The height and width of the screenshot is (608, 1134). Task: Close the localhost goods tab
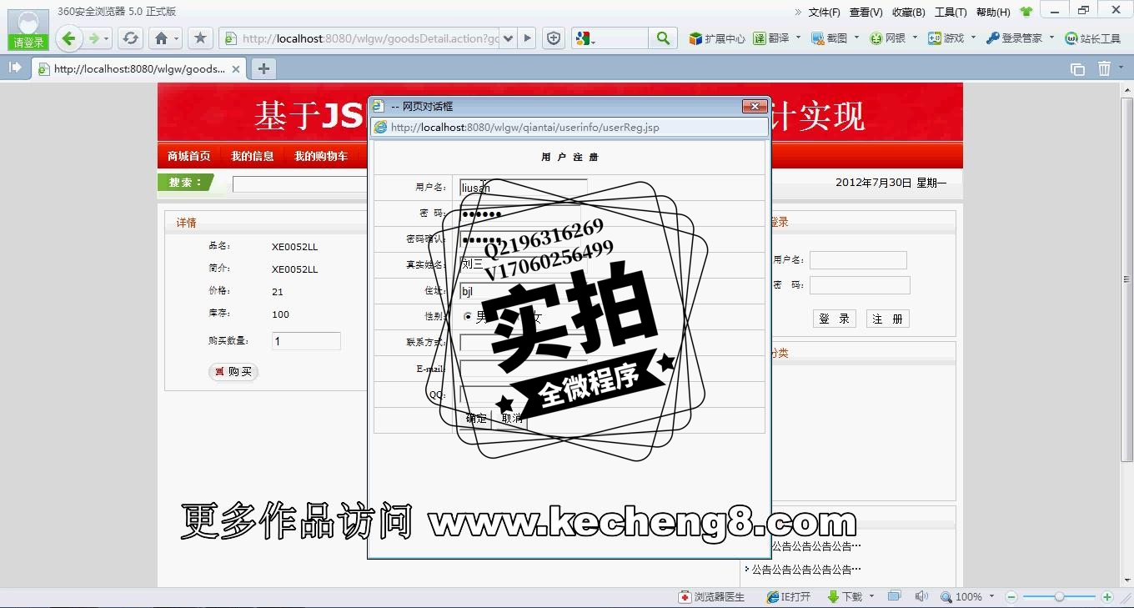236,69
